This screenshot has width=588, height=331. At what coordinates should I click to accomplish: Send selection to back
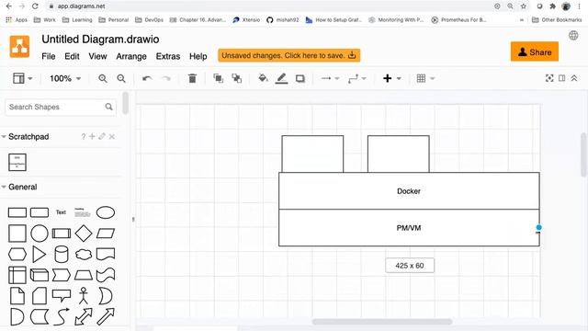coord(237,78)
